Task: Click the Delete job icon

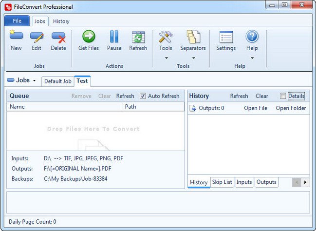Action: pos(58,38)
